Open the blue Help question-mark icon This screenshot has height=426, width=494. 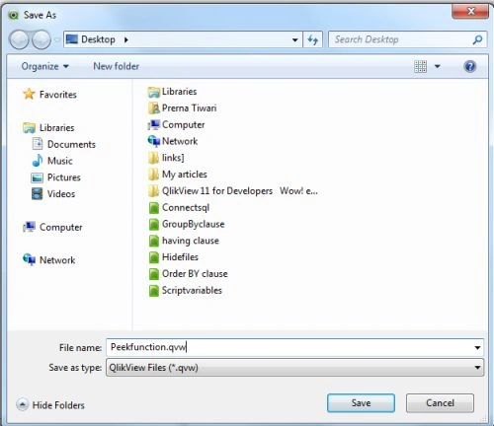(x=470, y=66)
